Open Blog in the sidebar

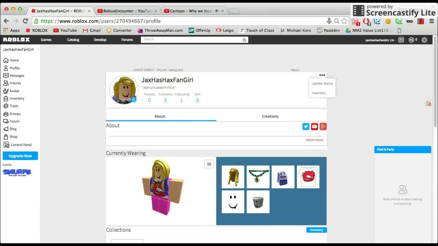(x=10, y=129)
